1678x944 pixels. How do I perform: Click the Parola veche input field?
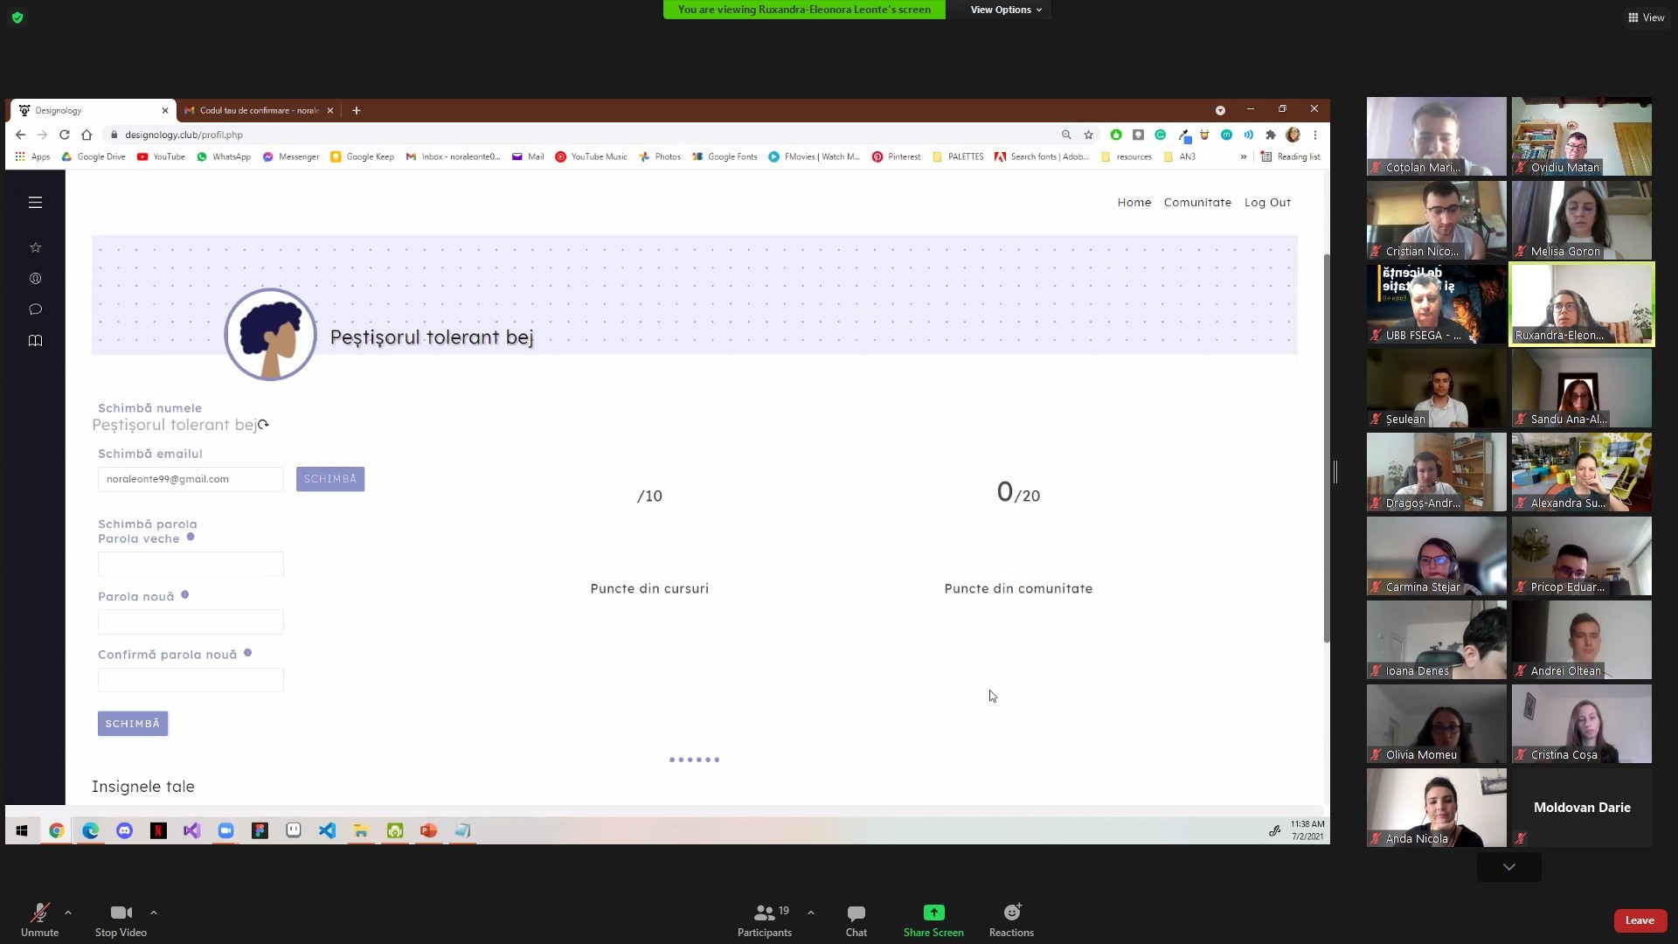[191, 564]
